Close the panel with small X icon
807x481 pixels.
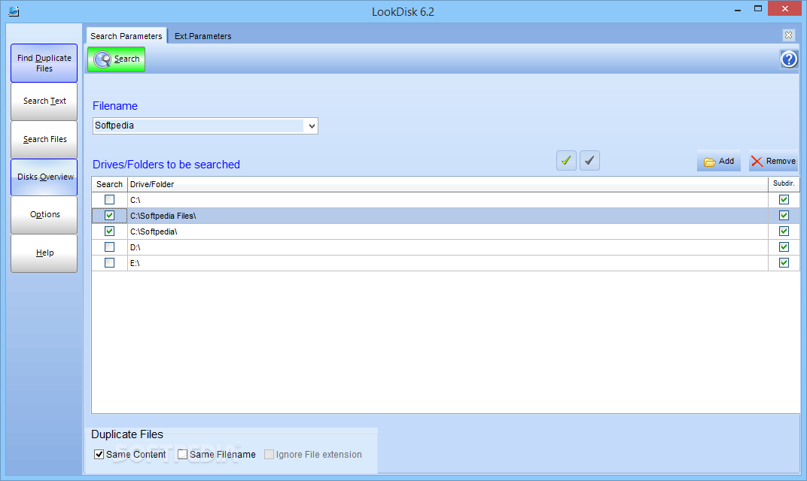point(788,35)
